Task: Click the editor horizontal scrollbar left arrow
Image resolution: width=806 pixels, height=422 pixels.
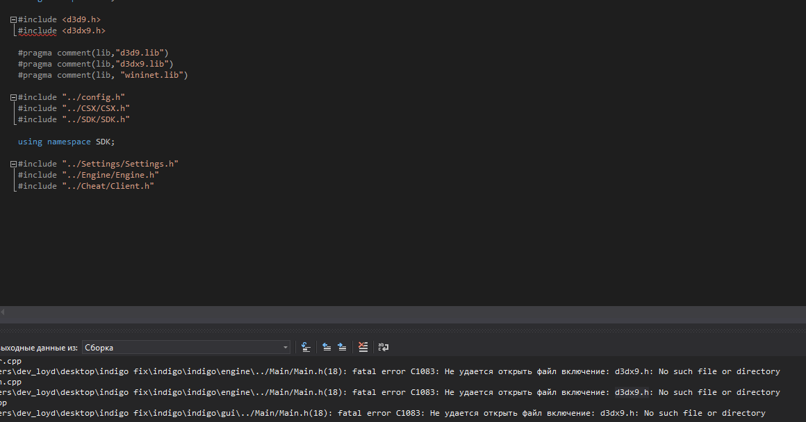Action: [x=3, y=312]
